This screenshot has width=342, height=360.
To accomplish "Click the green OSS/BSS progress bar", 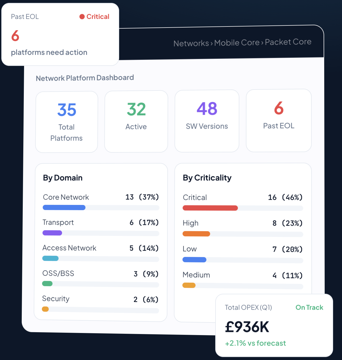I will 47,284.
